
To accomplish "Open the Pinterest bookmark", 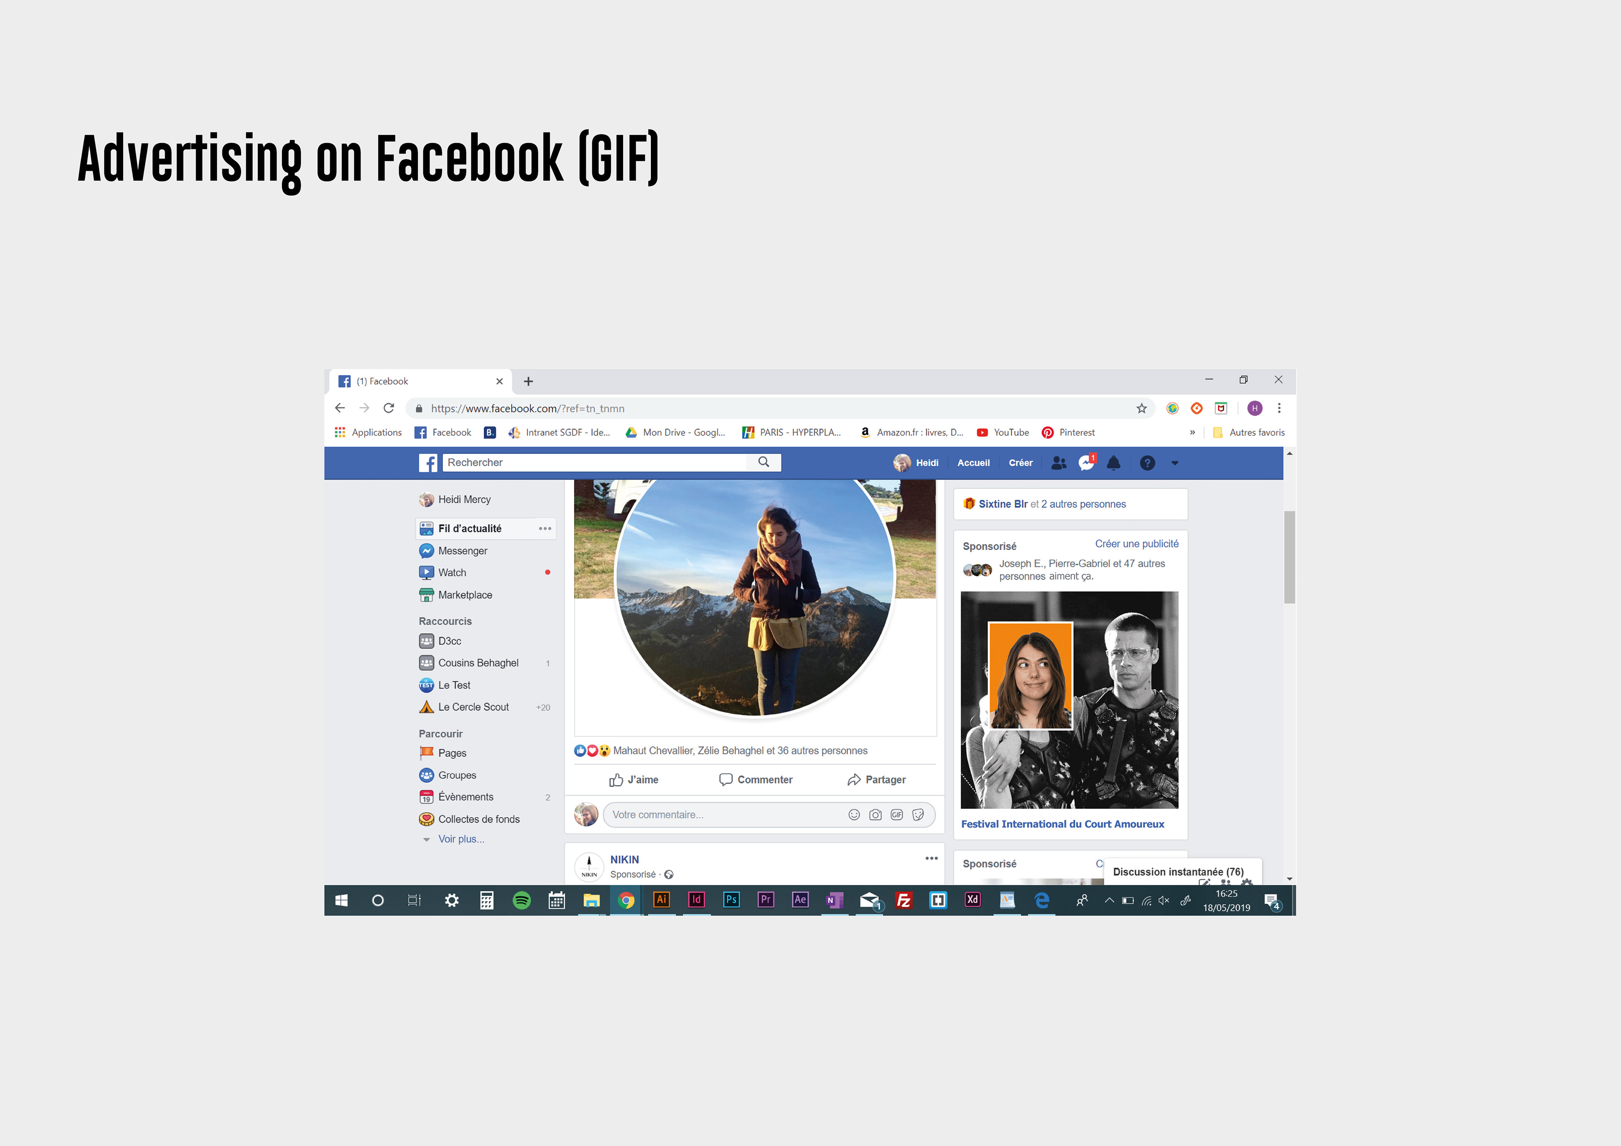I will click(x=1068, y=432).
